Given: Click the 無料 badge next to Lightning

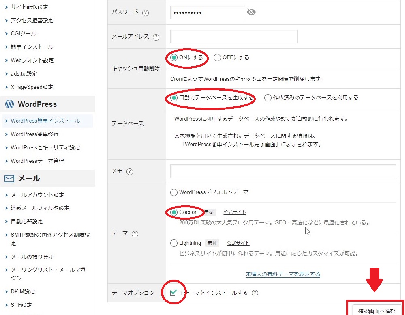Looking at the screenshot, I should (212, 243).
